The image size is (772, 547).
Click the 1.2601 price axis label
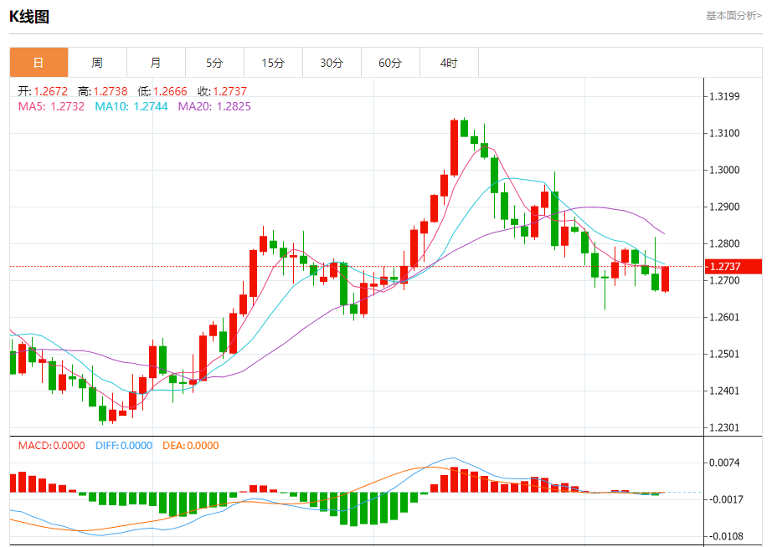click(724, 317)
